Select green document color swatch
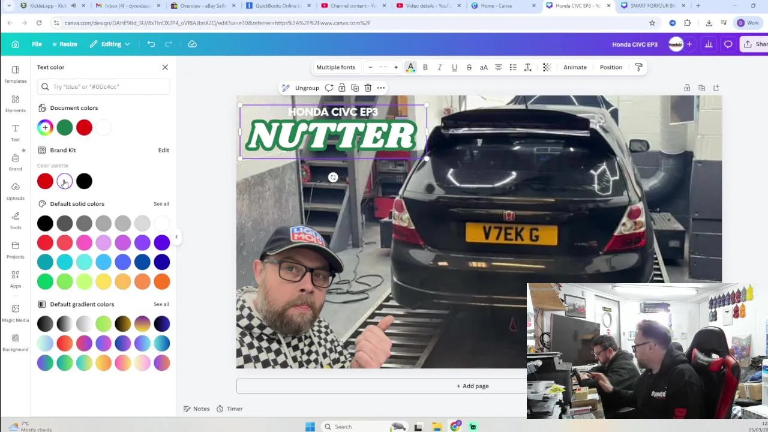Image resolution: width=768 pixels, height=432 pixels. coord(65,127)
